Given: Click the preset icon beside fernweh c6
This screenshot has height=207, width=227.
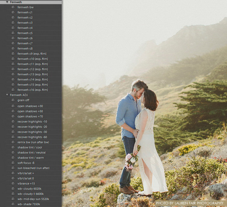Looking at the screenshot, I should pos(13,38).
